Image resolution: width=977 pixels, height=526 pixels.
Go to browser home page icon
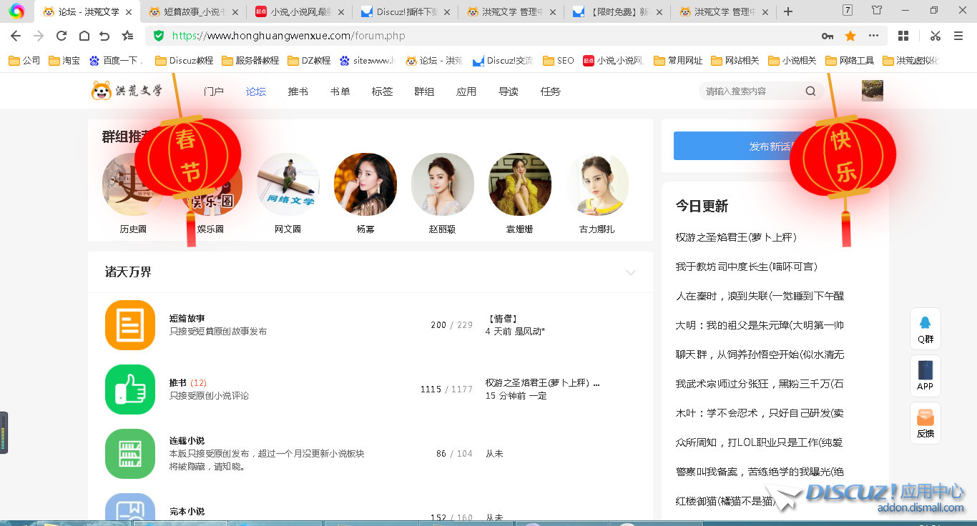[84, 36]
